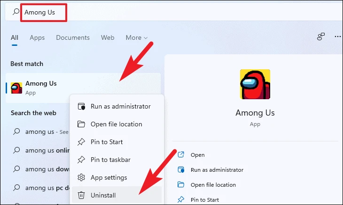The height and width of the screenshot is (205, 343).
Task: Click the large Among Us icon in the preview pane
Action: click(255, 84)
